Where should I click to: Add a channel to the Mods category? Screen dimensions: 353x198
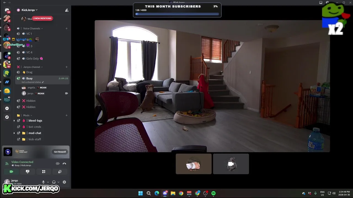tap(66, 115)
